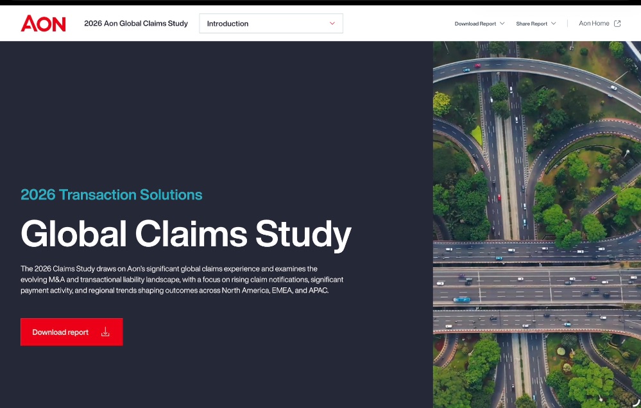The image size is (641, 408).
Task: Click the red Download report button
Action: [71, 332]
